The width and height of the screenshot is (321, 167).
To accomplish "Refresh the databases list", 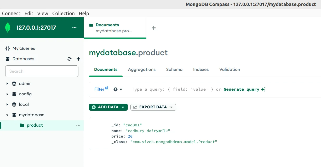I will 69,59.
